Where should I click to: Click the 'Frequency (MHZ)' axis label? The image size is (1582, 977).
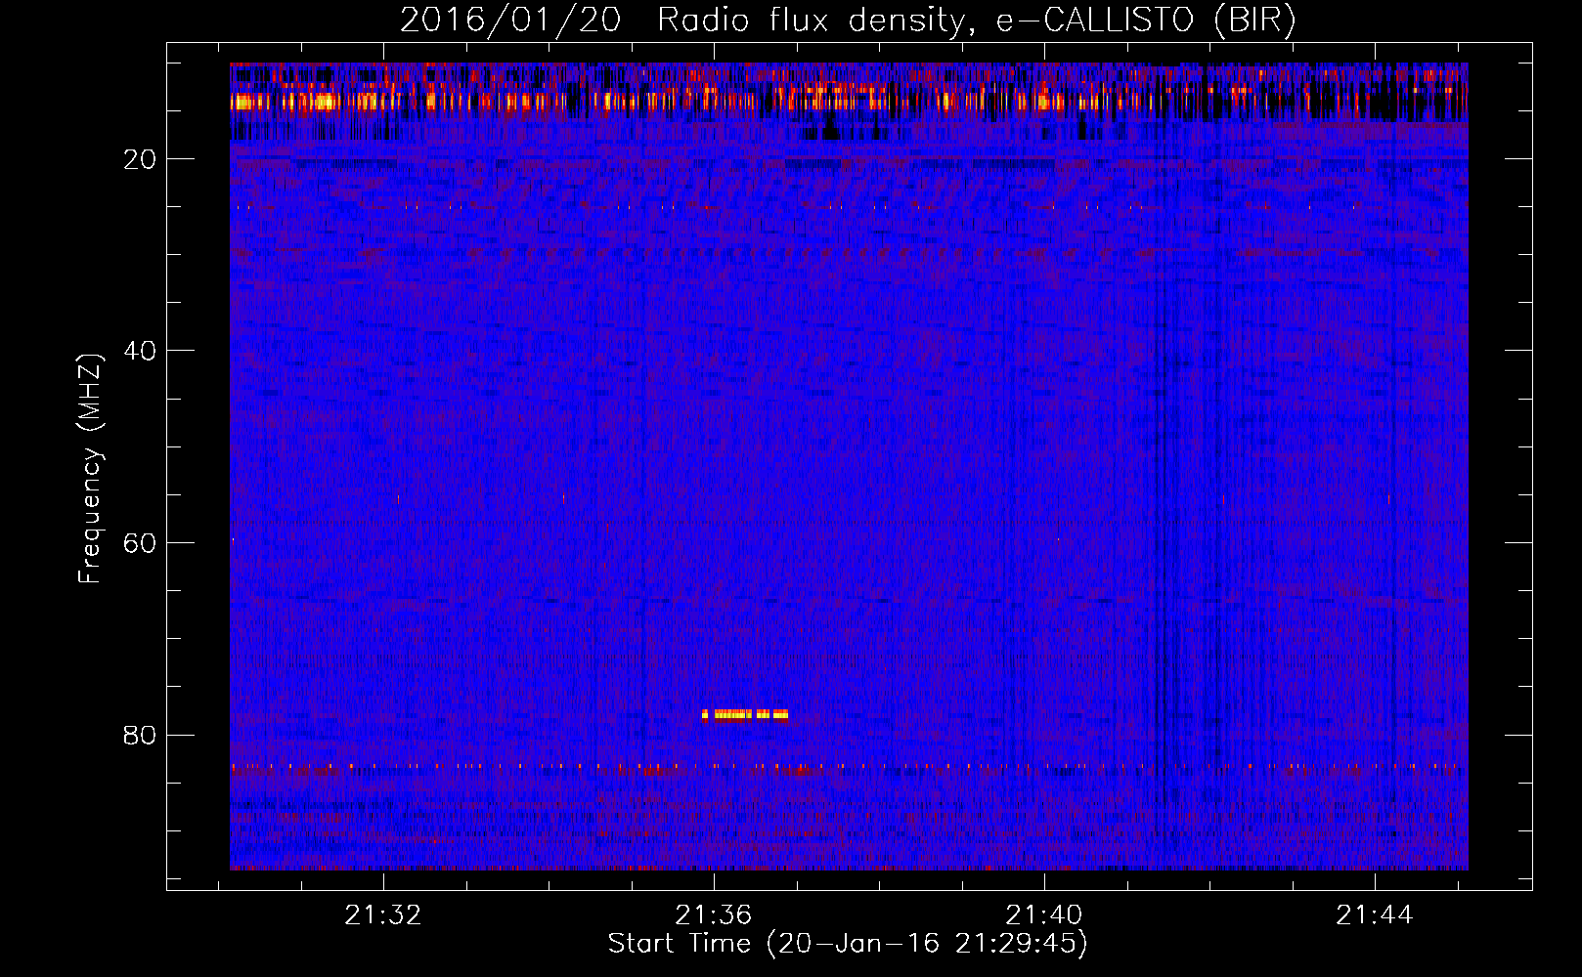(x=89, y=469)
